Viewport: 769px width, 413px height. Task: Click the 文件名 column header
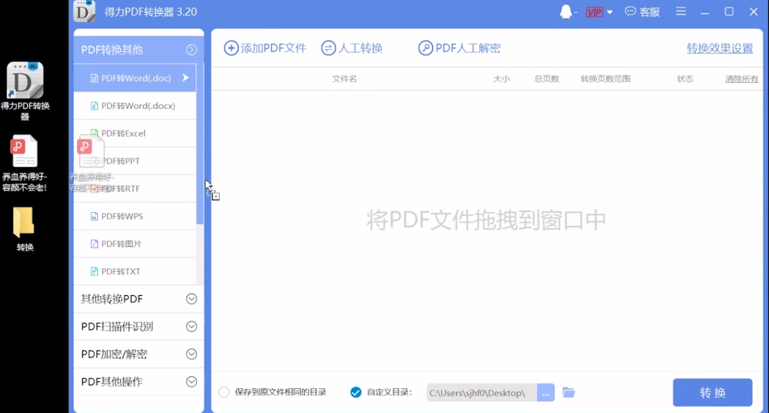tap(344, 79)
